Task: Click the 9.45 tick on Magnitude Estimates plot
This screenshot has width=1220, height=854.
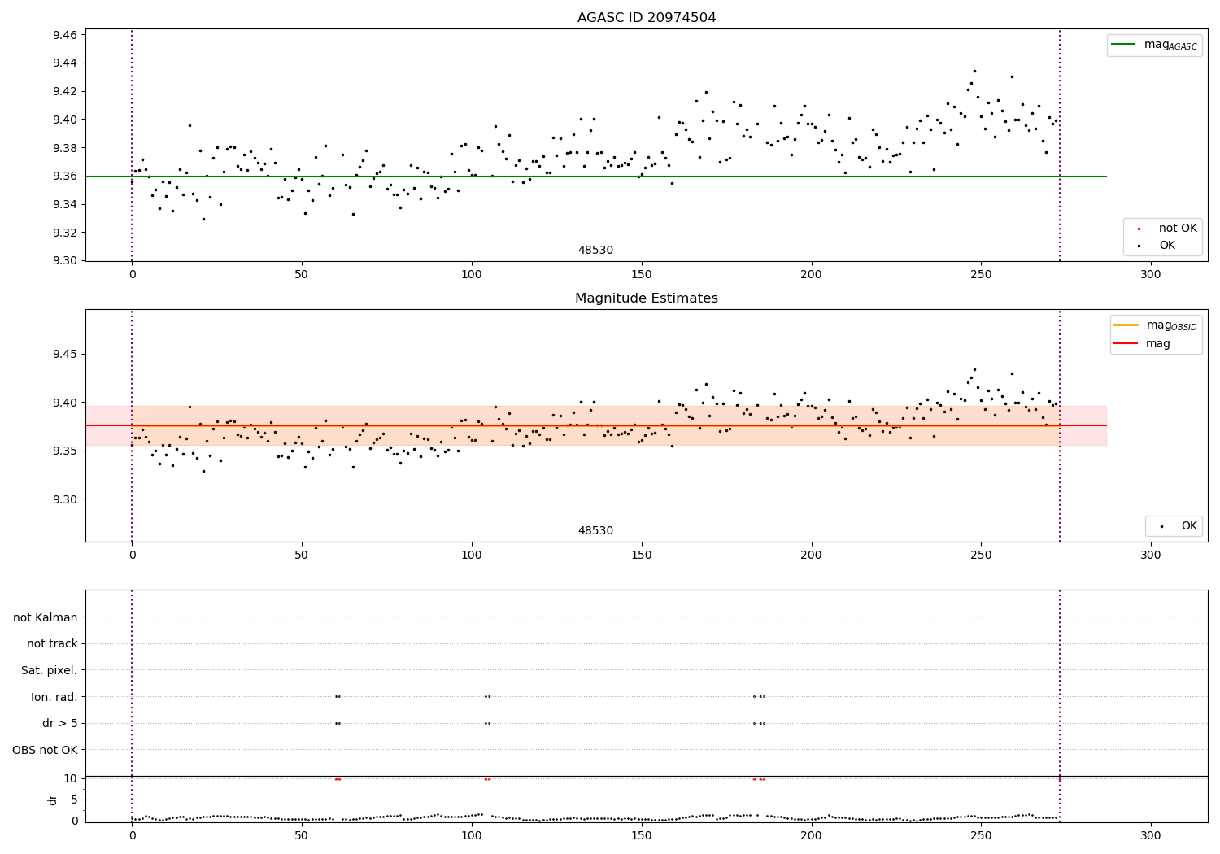Action: coord(66,354)
